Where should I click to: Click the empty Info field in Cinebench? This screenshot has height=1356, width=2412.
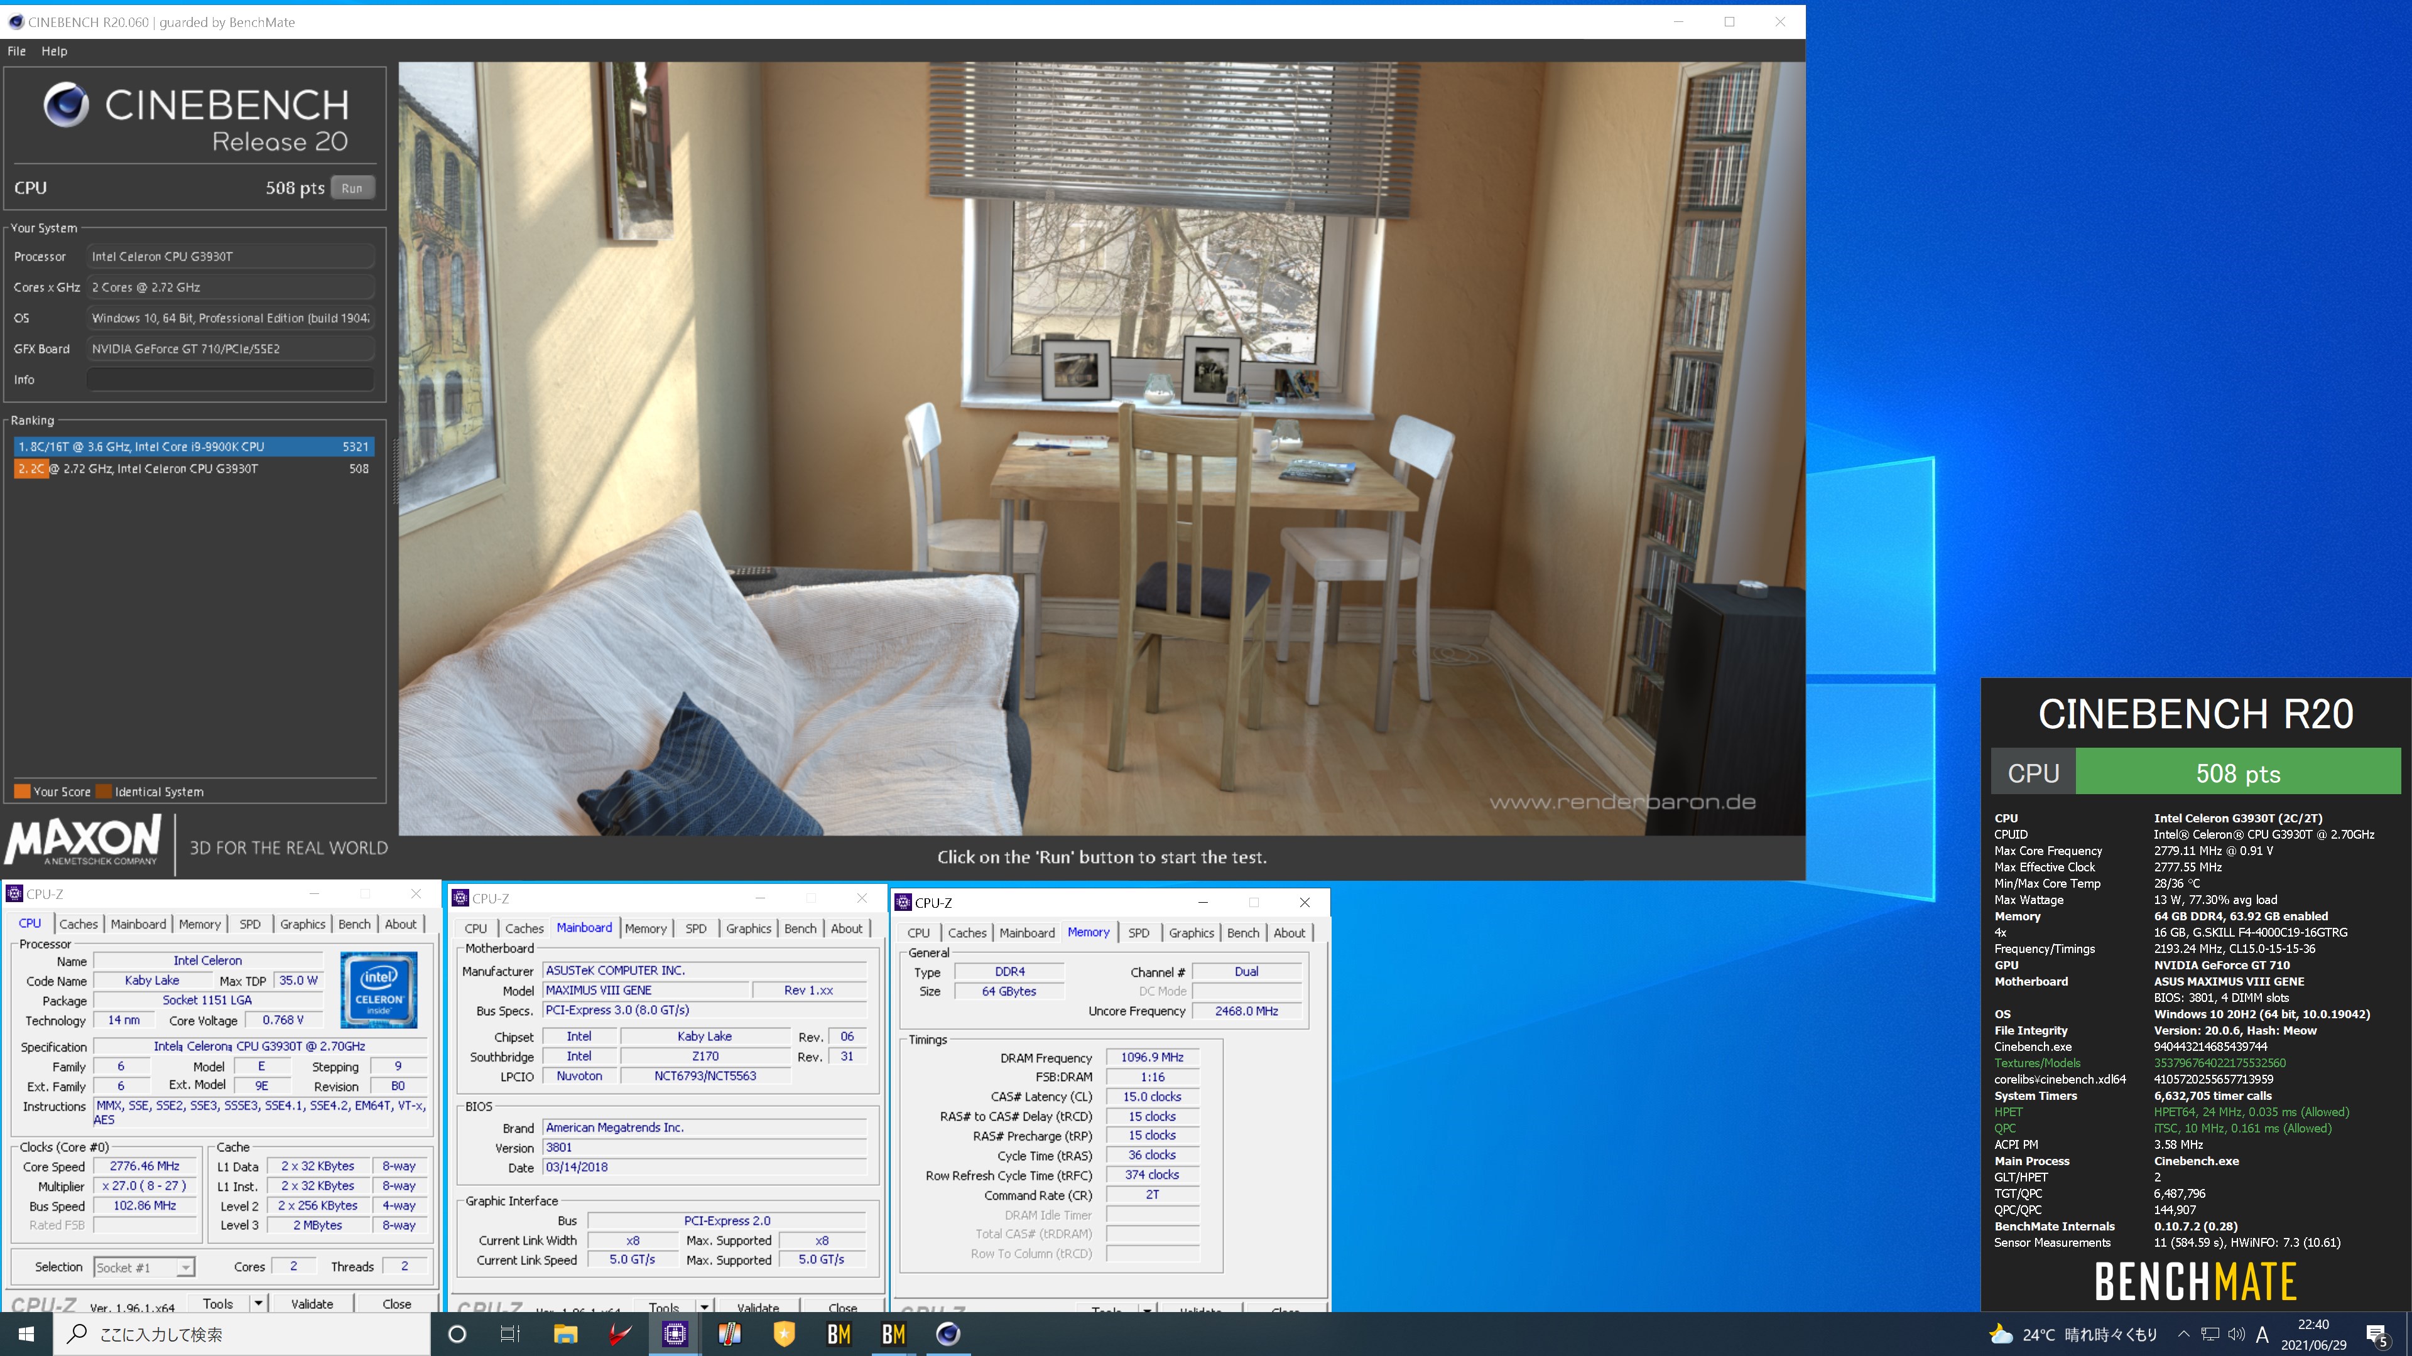point(231,379)
